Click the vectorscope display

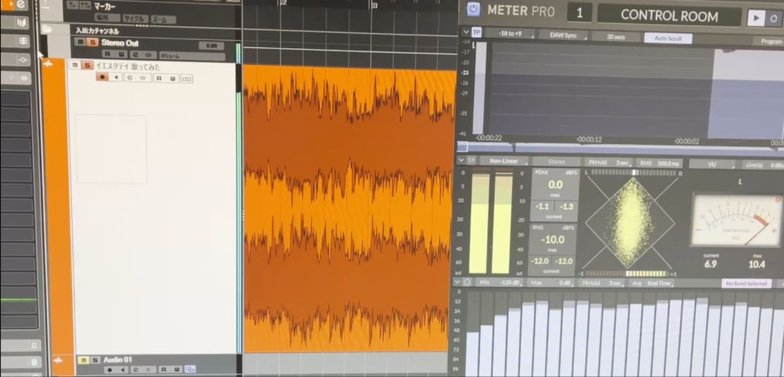pyautogui.click(x=630, y=222)
